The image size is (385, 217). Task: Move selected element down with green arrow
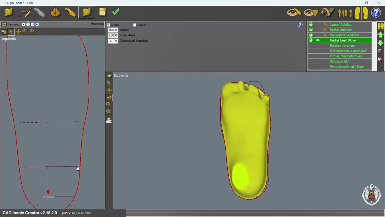tap(380, 43)
